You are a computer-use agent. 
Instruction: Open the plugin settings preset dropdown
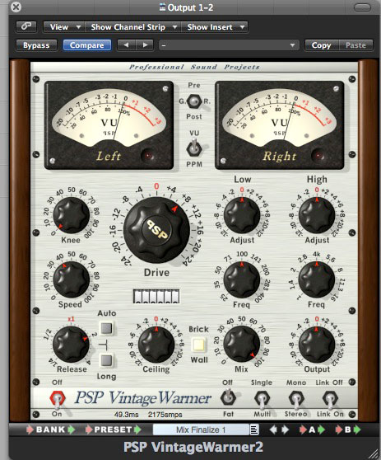click(229, 45)
